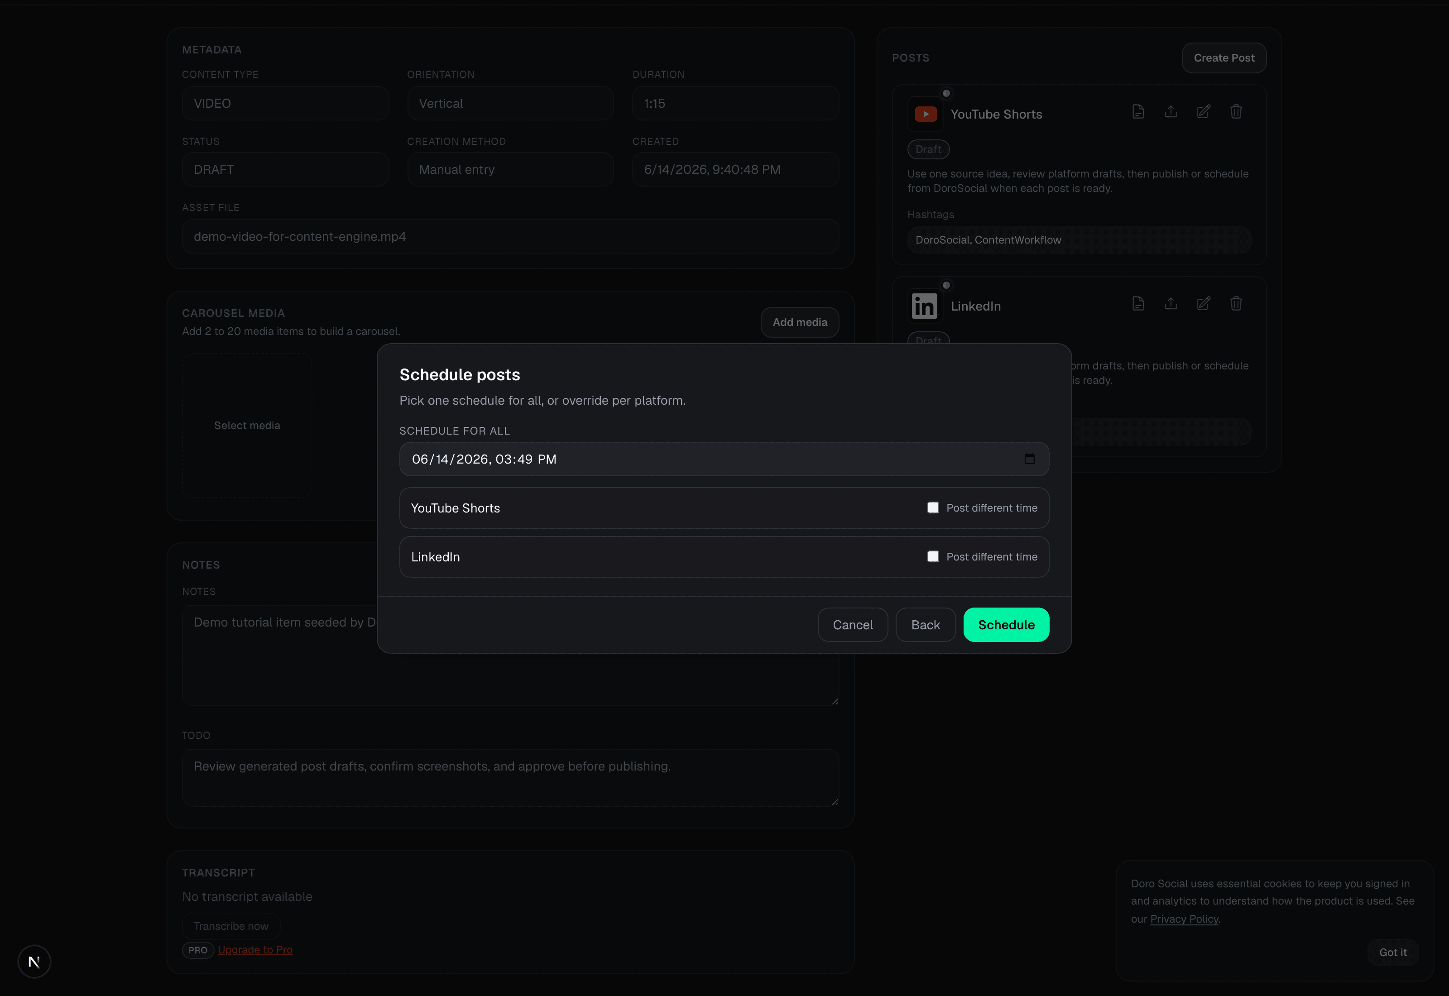Open the document icon on the YouTube Shorts post

click(x=1138, y=112)
